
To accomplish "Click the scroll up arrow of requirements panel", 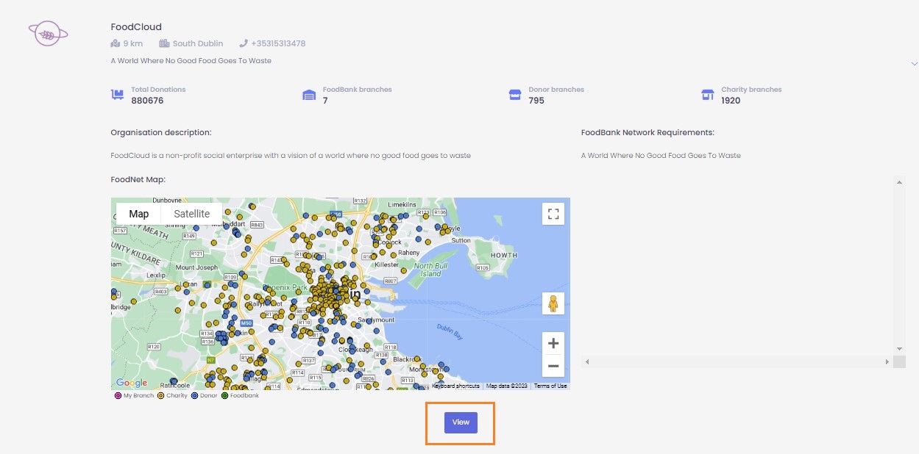I will (x=899, y=181).
